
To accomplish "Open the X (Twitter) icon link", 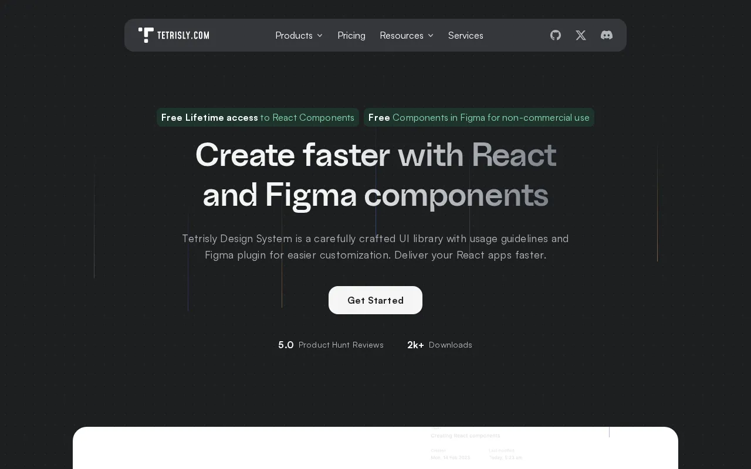I will pyautogui.click(x=581, y=35).
